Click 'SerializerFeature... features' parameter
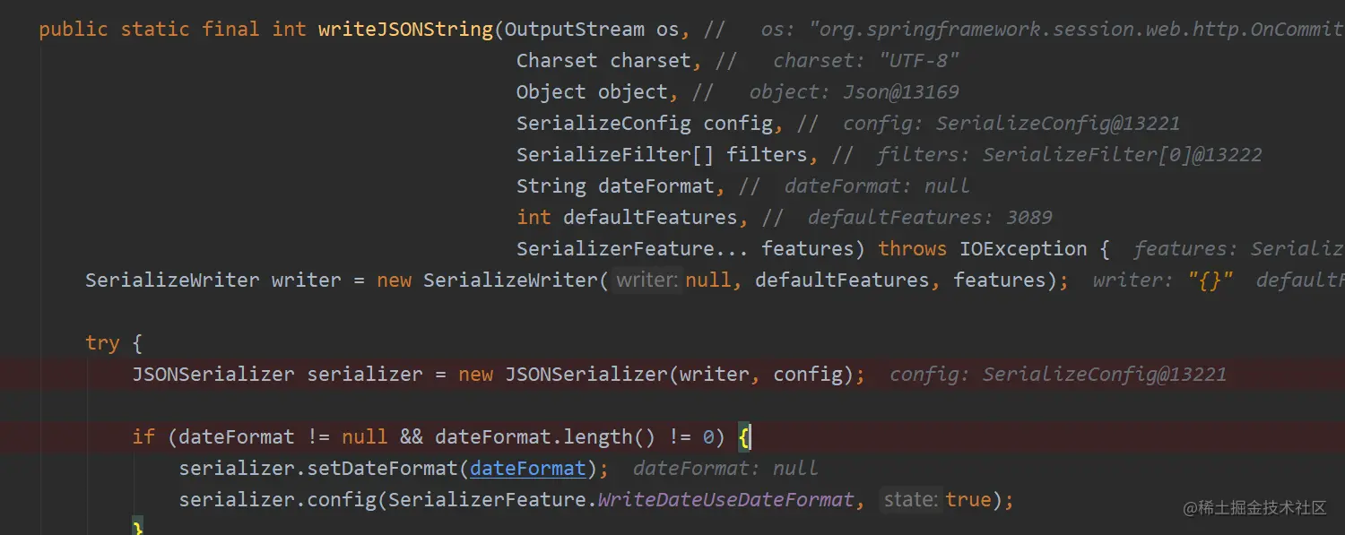This screenshot has width=1345, height=535. coord(685,249)
